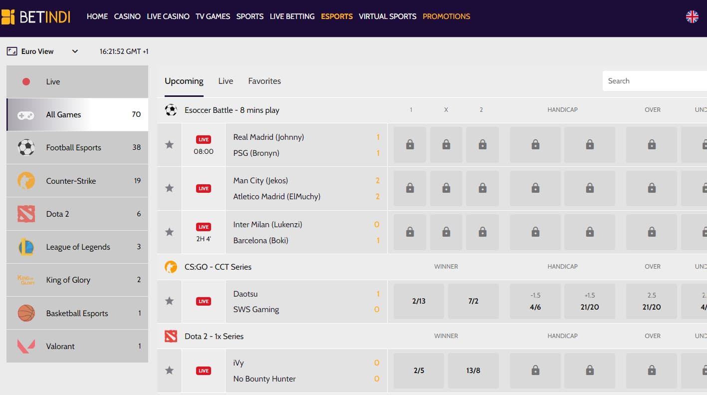Open Dota 2 - 1x Series league

pos(214,336)
